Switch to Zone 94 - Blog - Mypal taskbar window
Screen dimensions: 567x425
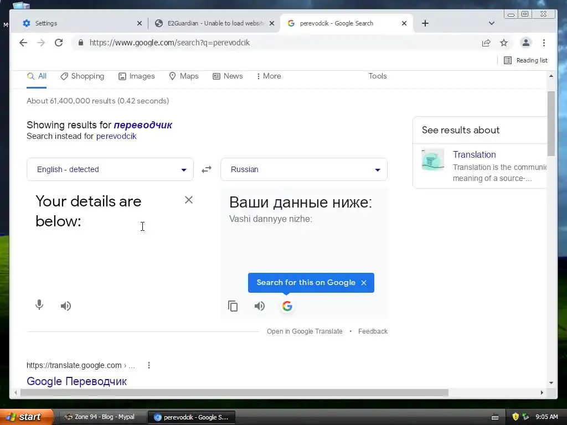click(102, 417)
